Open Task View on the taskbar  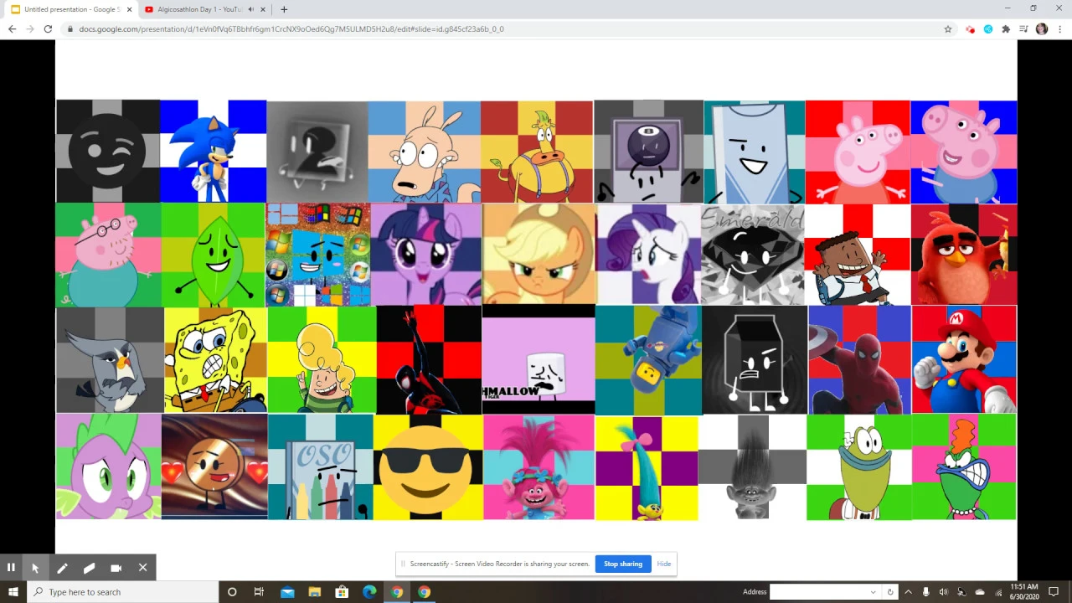point(259,592)
